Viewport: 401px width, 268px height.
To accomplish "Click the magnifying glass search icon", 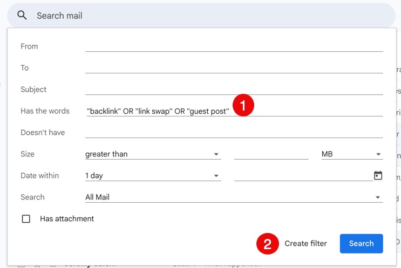I will click(x=22, y=16).
